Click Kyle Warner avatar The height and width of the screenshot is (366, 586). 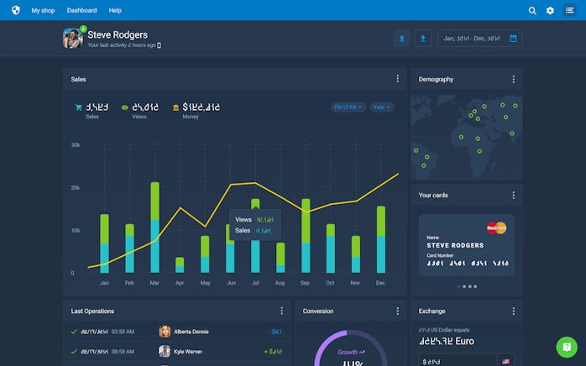[165, 351]
